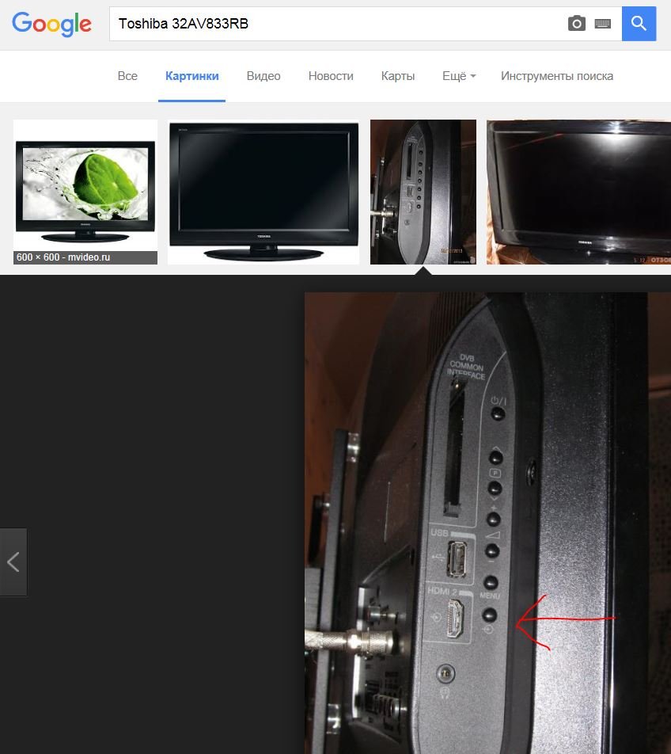Click the blue search magnifier button
The image size is (671, 754).
coord(639,24)
